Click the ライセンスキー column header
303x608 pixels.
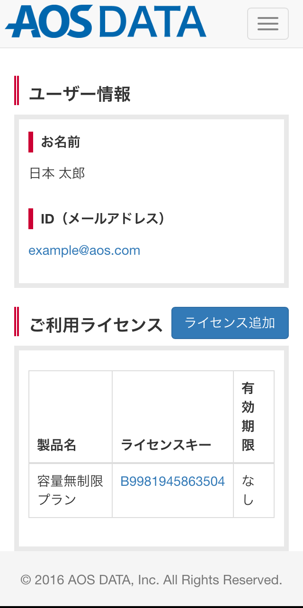[166, 445]
